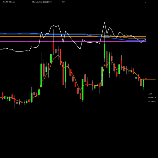Click the '1.83' price value text
Image resolution: width=158 pixels, height=158 pixels.
pos(150,94)
